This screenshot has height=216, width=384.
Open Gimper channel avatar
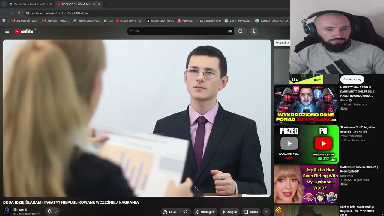tap(7, 211)
